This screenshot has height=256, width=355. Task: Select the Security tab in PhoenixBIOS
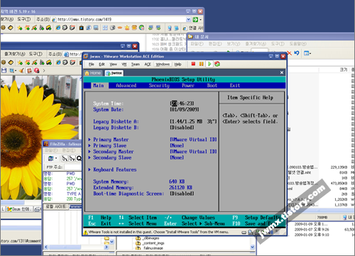[159, 86]
